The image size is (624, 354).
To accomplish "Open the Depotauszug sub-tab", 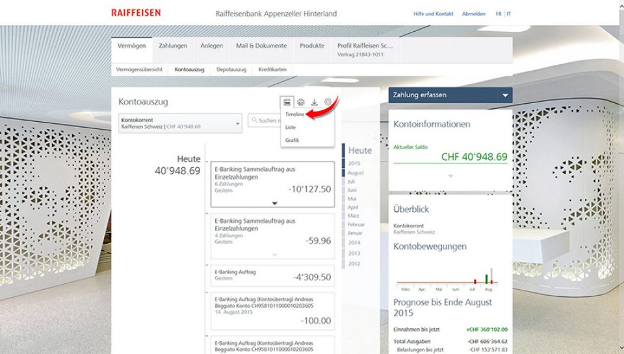I will (x=231, y=69).
